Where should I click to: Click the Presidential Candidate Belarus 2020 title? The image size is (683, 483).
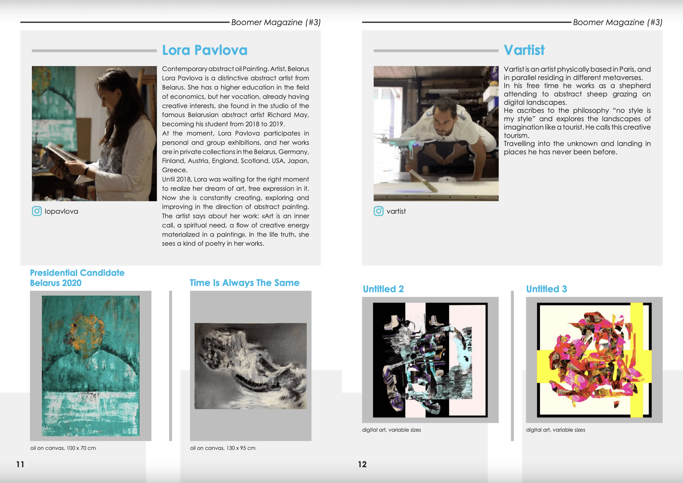pos(77,278)
